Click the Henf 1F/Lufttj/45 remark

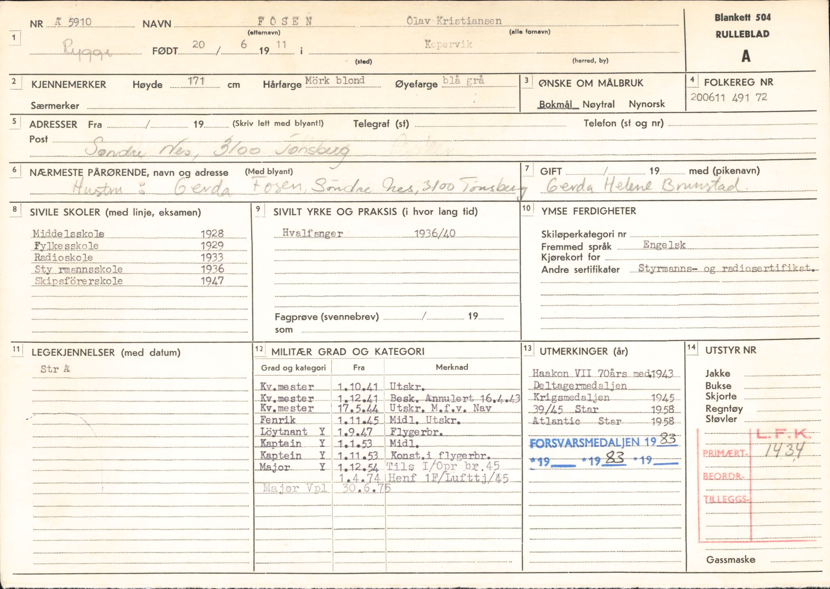pyautogui.click(x=448, y=478)
